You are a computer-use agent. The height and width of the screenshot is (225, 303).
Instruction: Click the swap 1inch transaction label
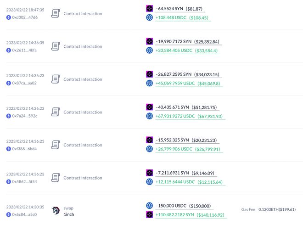[68, 211]
